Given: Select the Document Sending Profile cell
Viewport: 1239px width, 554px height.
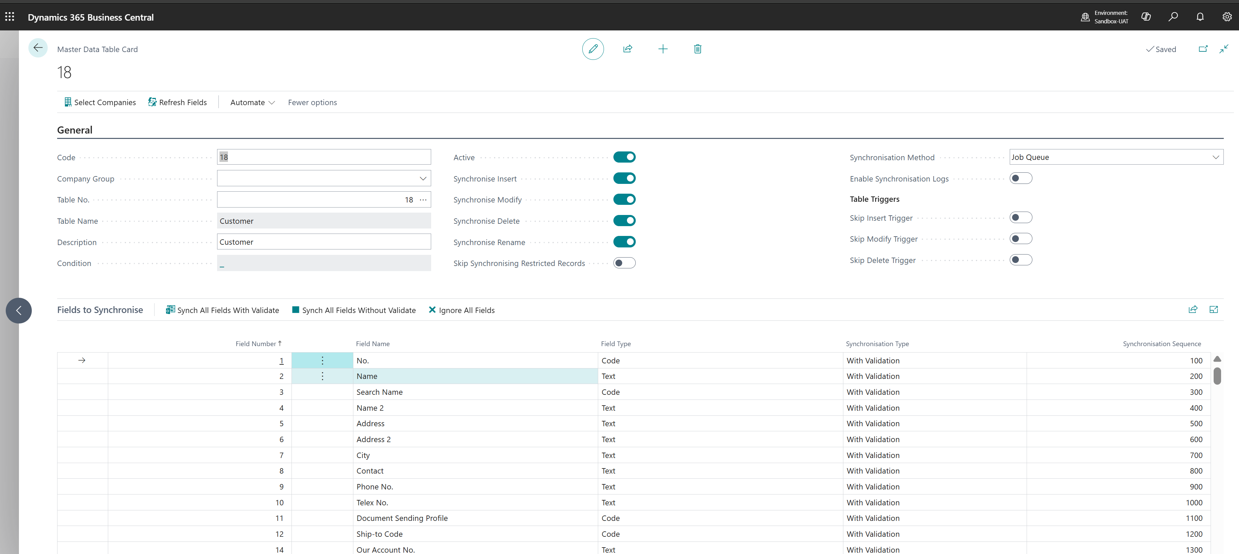Looking at the screenshot, I should pos(475,518).
